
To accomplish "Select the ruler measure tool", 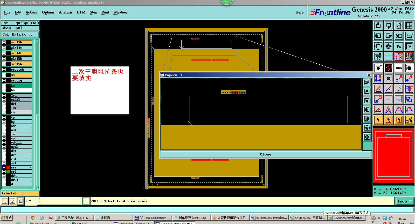I will pyautogui.click(x=399, y=68).
